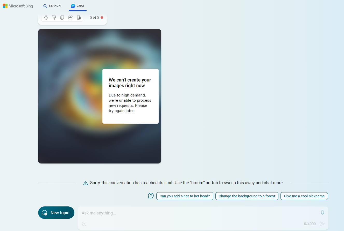Focus the "Ask me anything..." input box
Image resolution: width=344 pixels, height=231 pixels.
coord(197,213)
